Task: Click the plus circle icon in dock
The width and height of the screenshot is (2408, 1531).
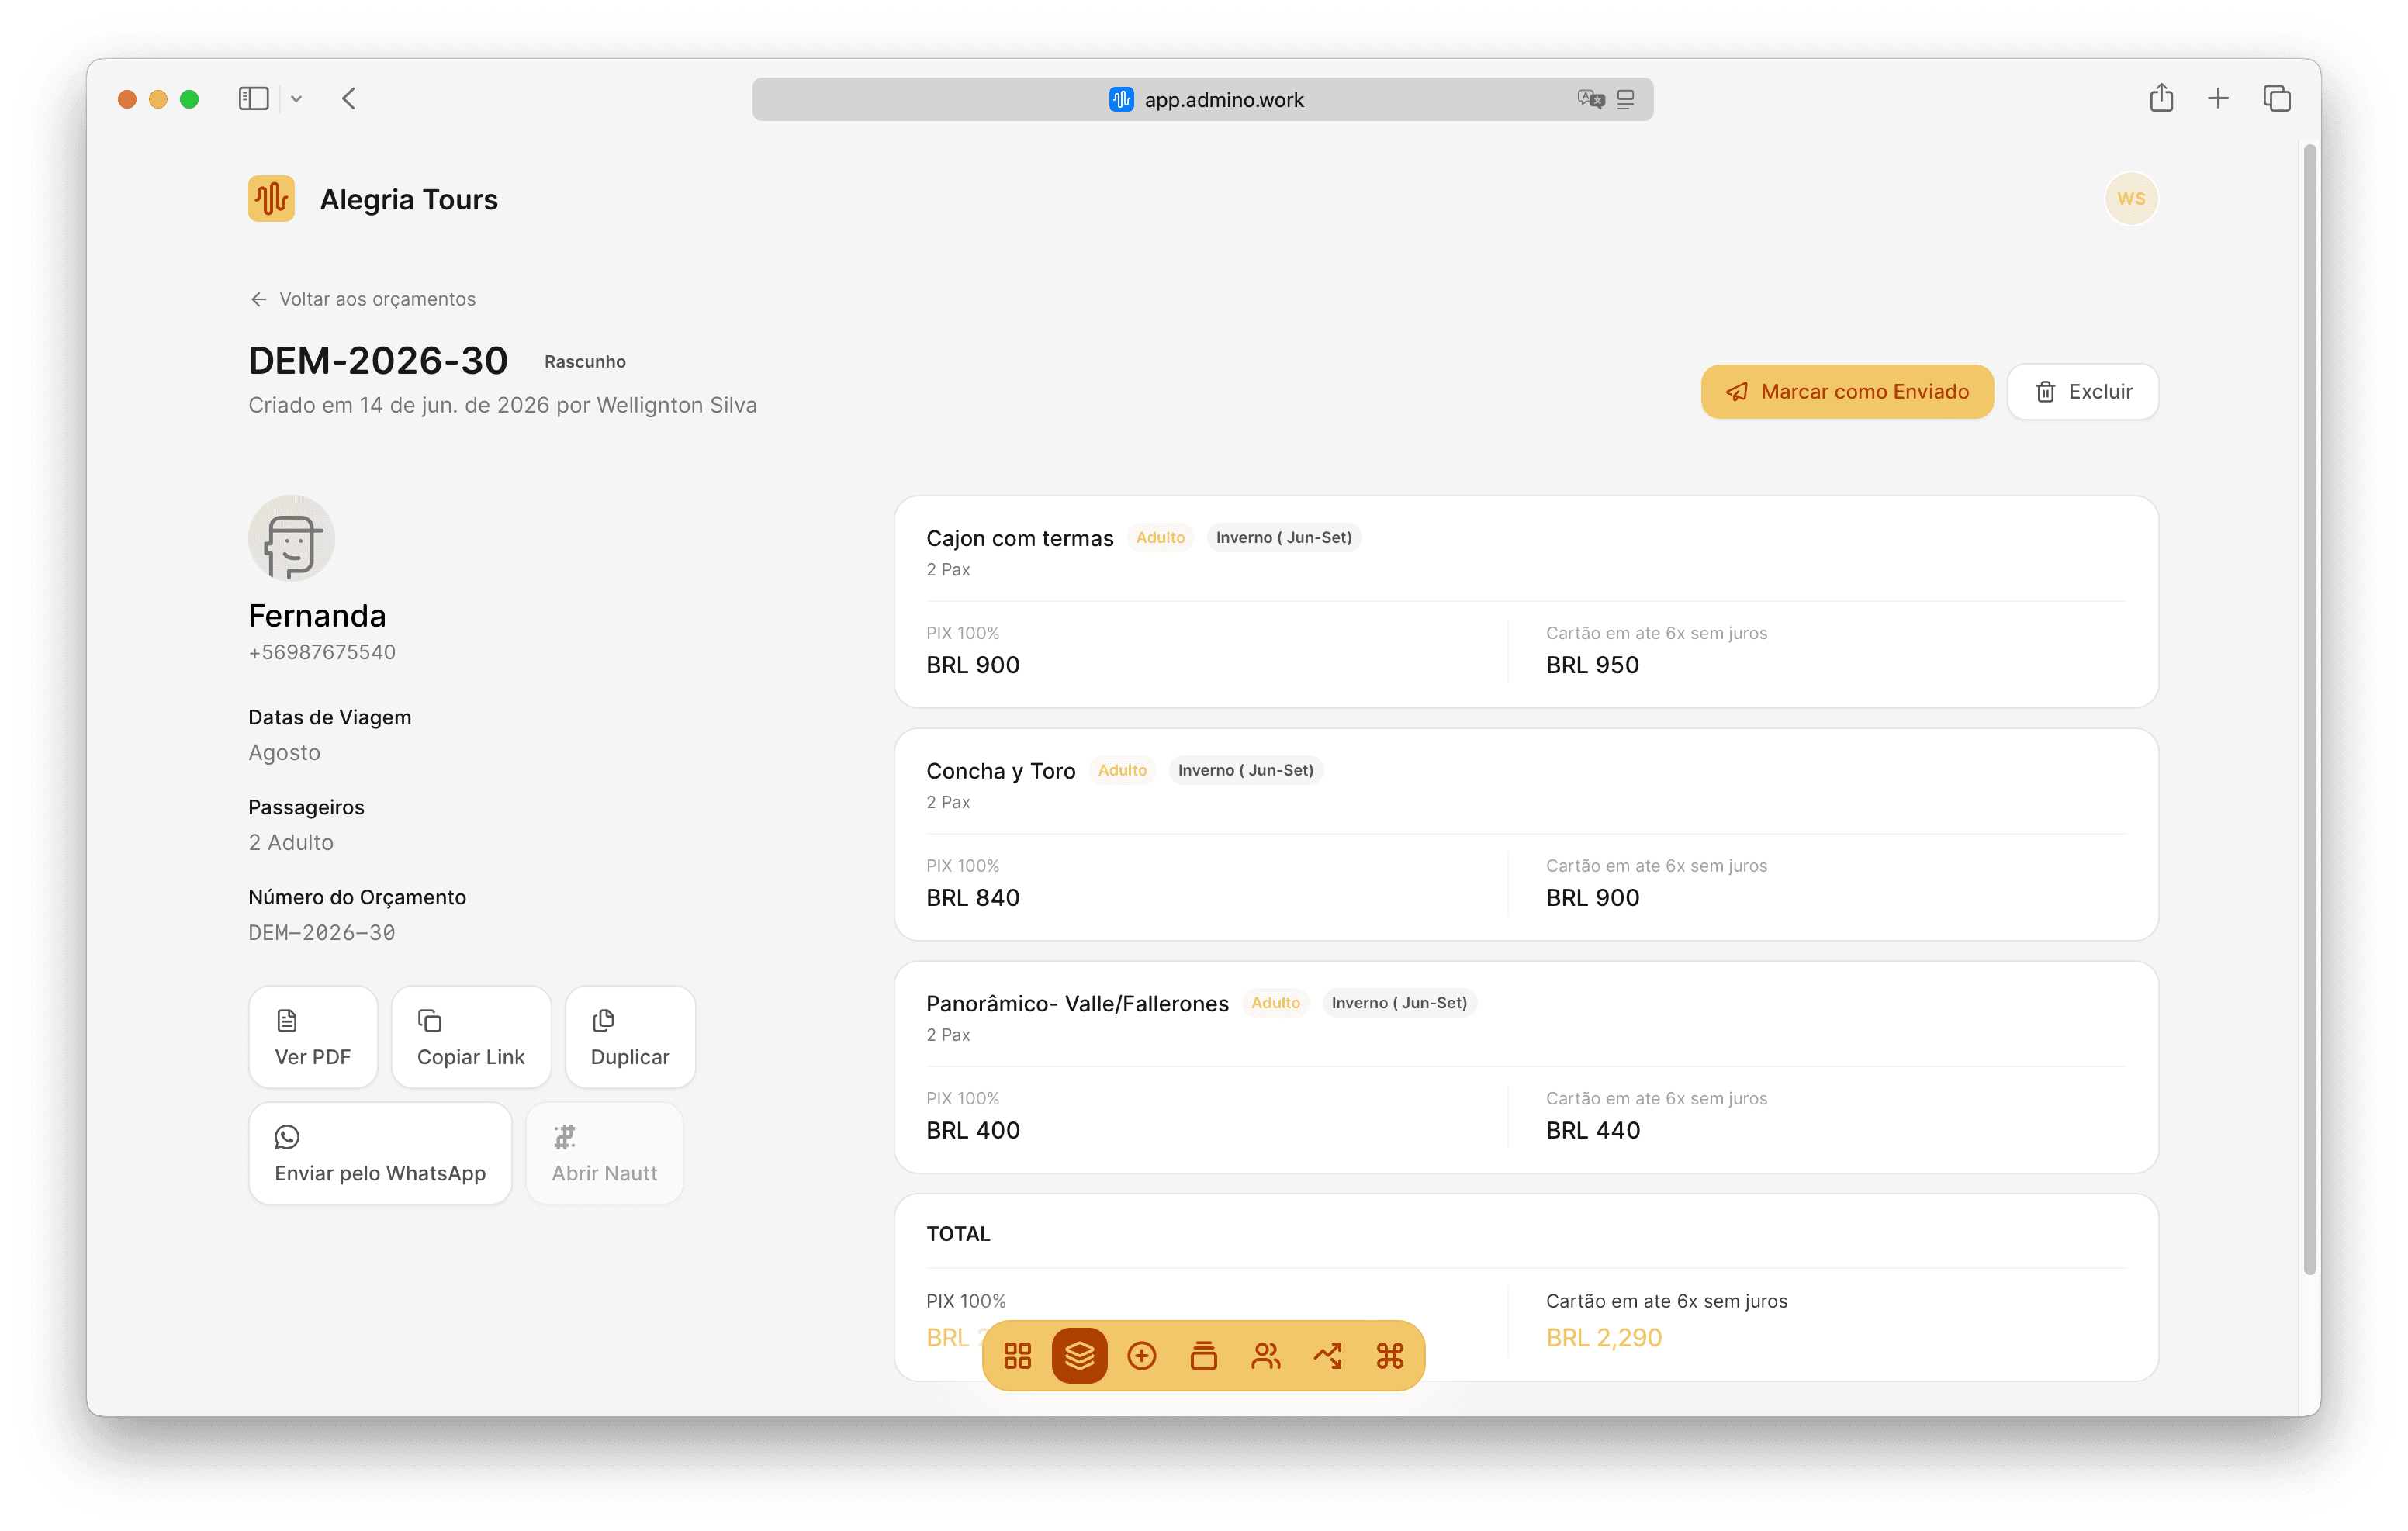Action: [1141, 1355]
